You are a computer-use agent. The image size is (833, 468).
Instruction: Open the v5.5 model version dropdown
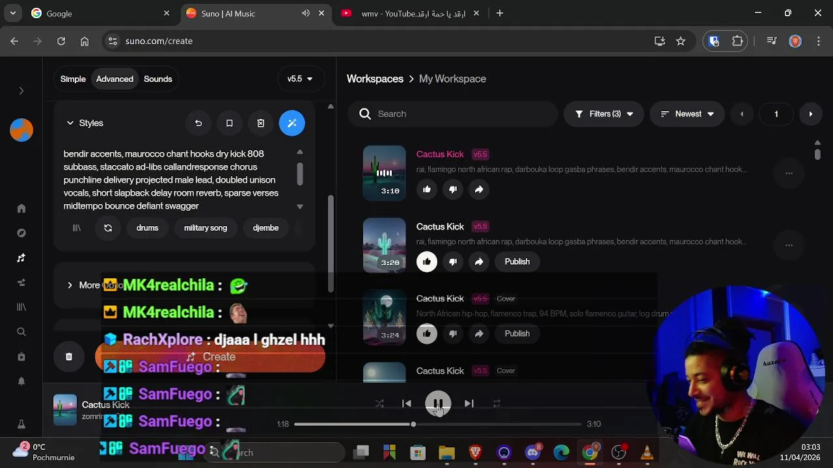(300, 79)
